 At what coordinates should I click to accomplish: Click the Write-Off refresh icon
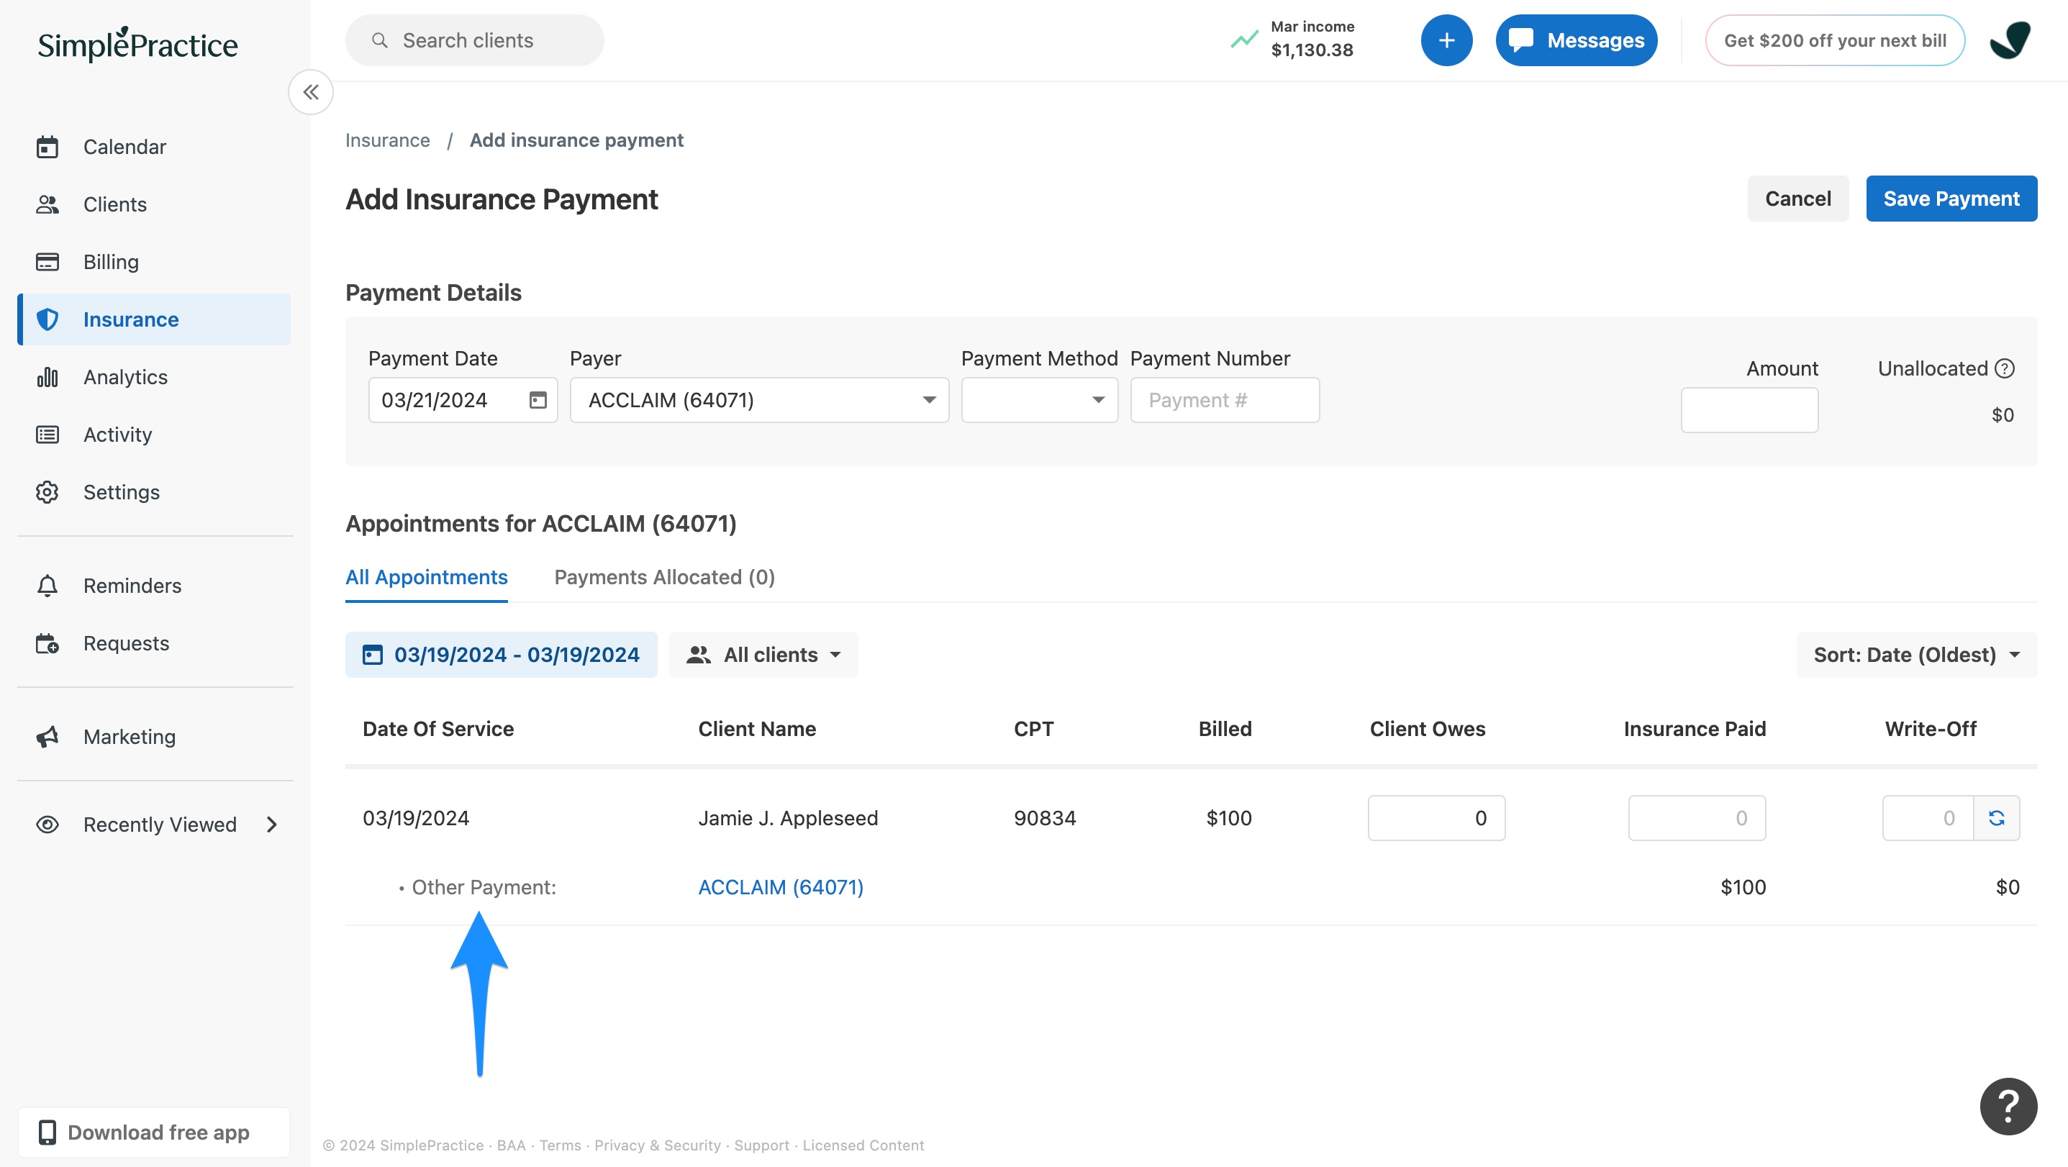click(1997, 818)
